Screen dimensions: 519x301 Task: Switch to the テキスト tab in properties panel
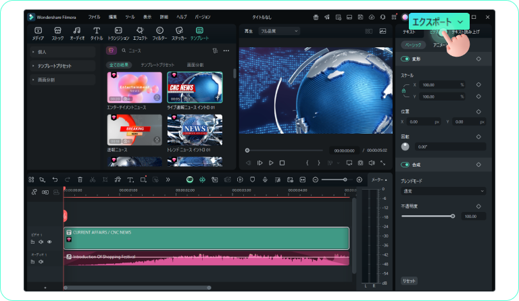pos(409,32)
